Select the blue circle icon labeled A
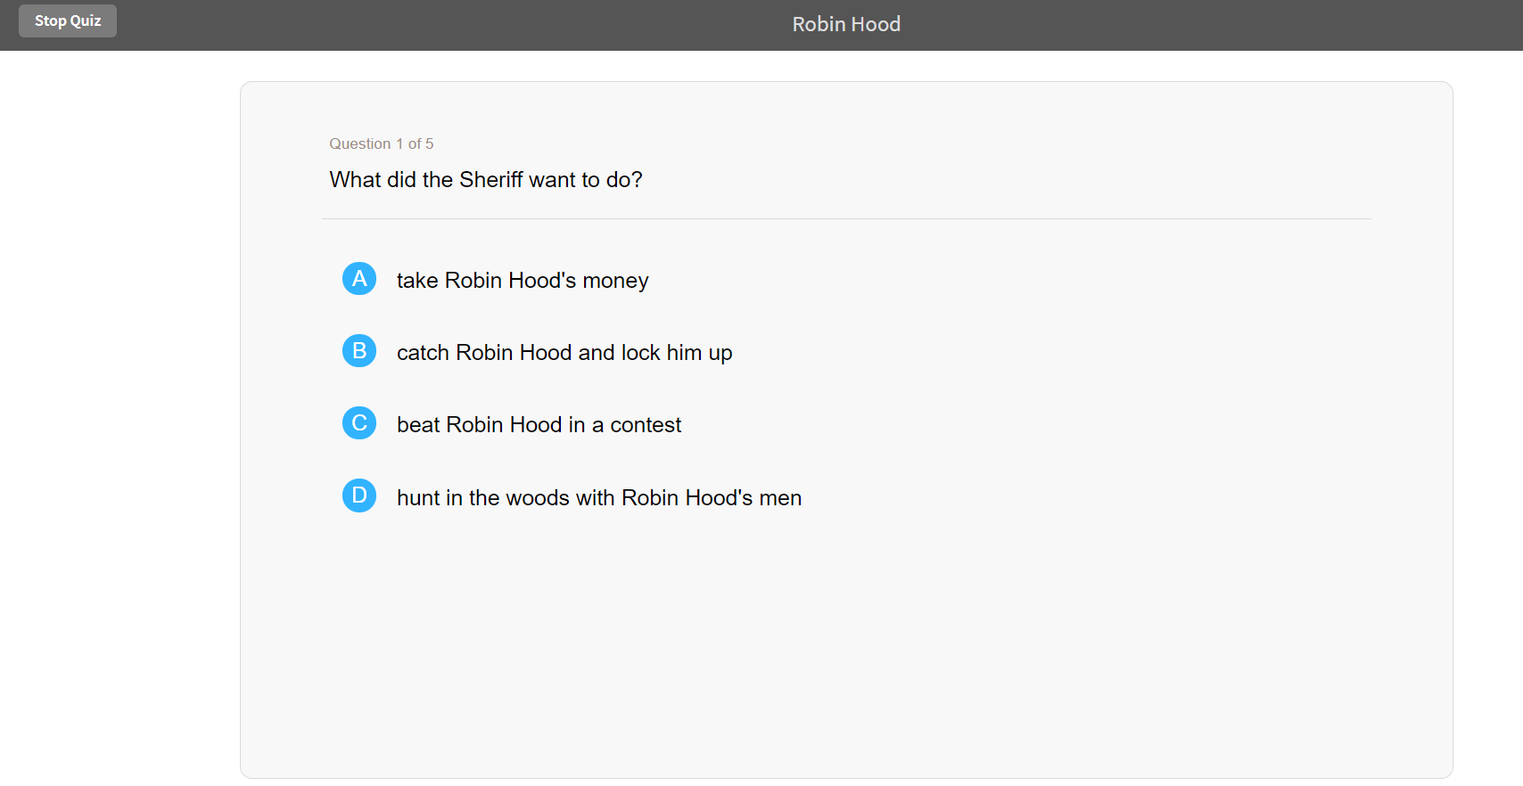 pyautogui.click(x=359, y=279)
